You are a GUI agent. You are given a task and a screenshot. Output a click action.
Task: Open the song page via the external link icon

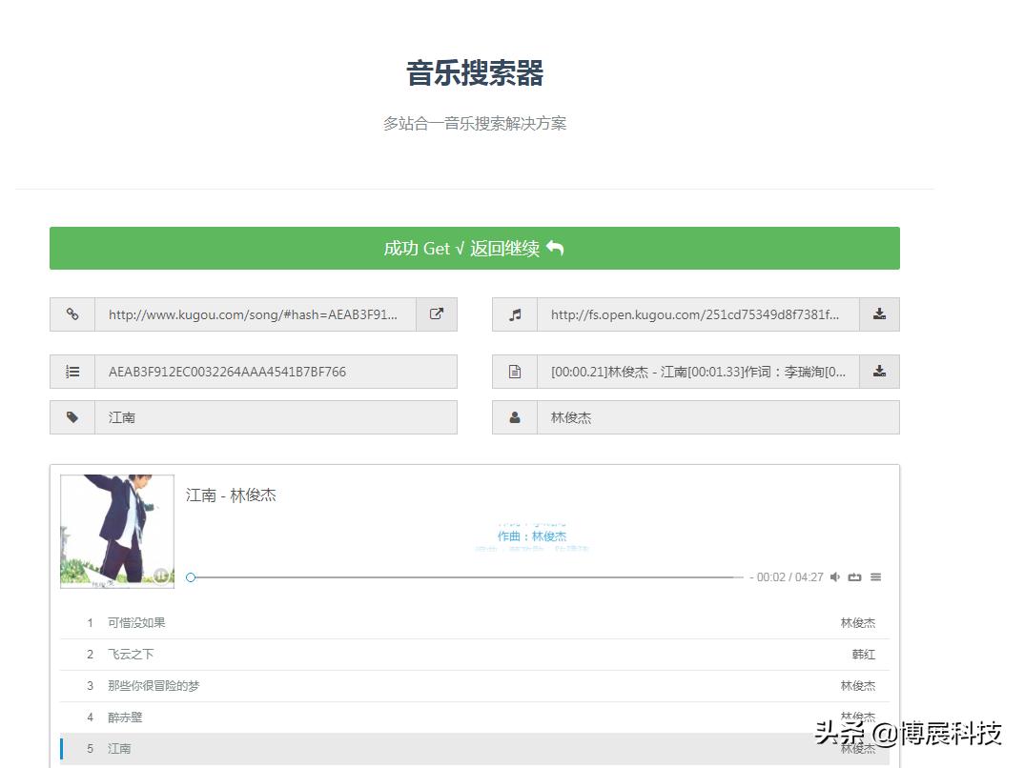pos(437,314)
